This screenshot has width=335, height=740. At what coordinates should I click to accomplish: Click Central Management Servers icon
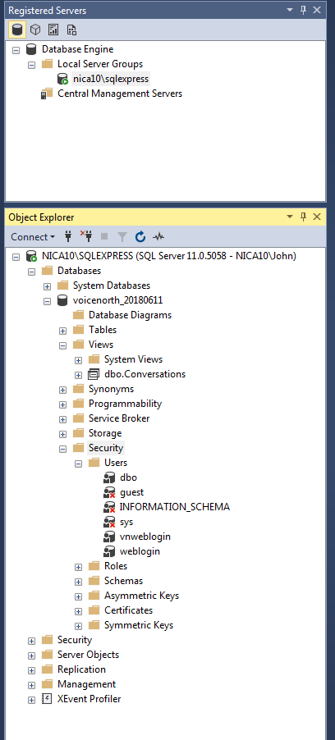coord(47,94)
